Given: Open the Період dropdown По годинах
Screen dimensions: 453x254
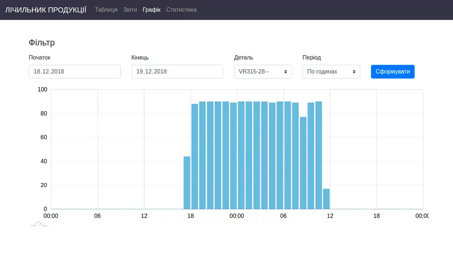Looking at the screenshot, I should point(331,71).
